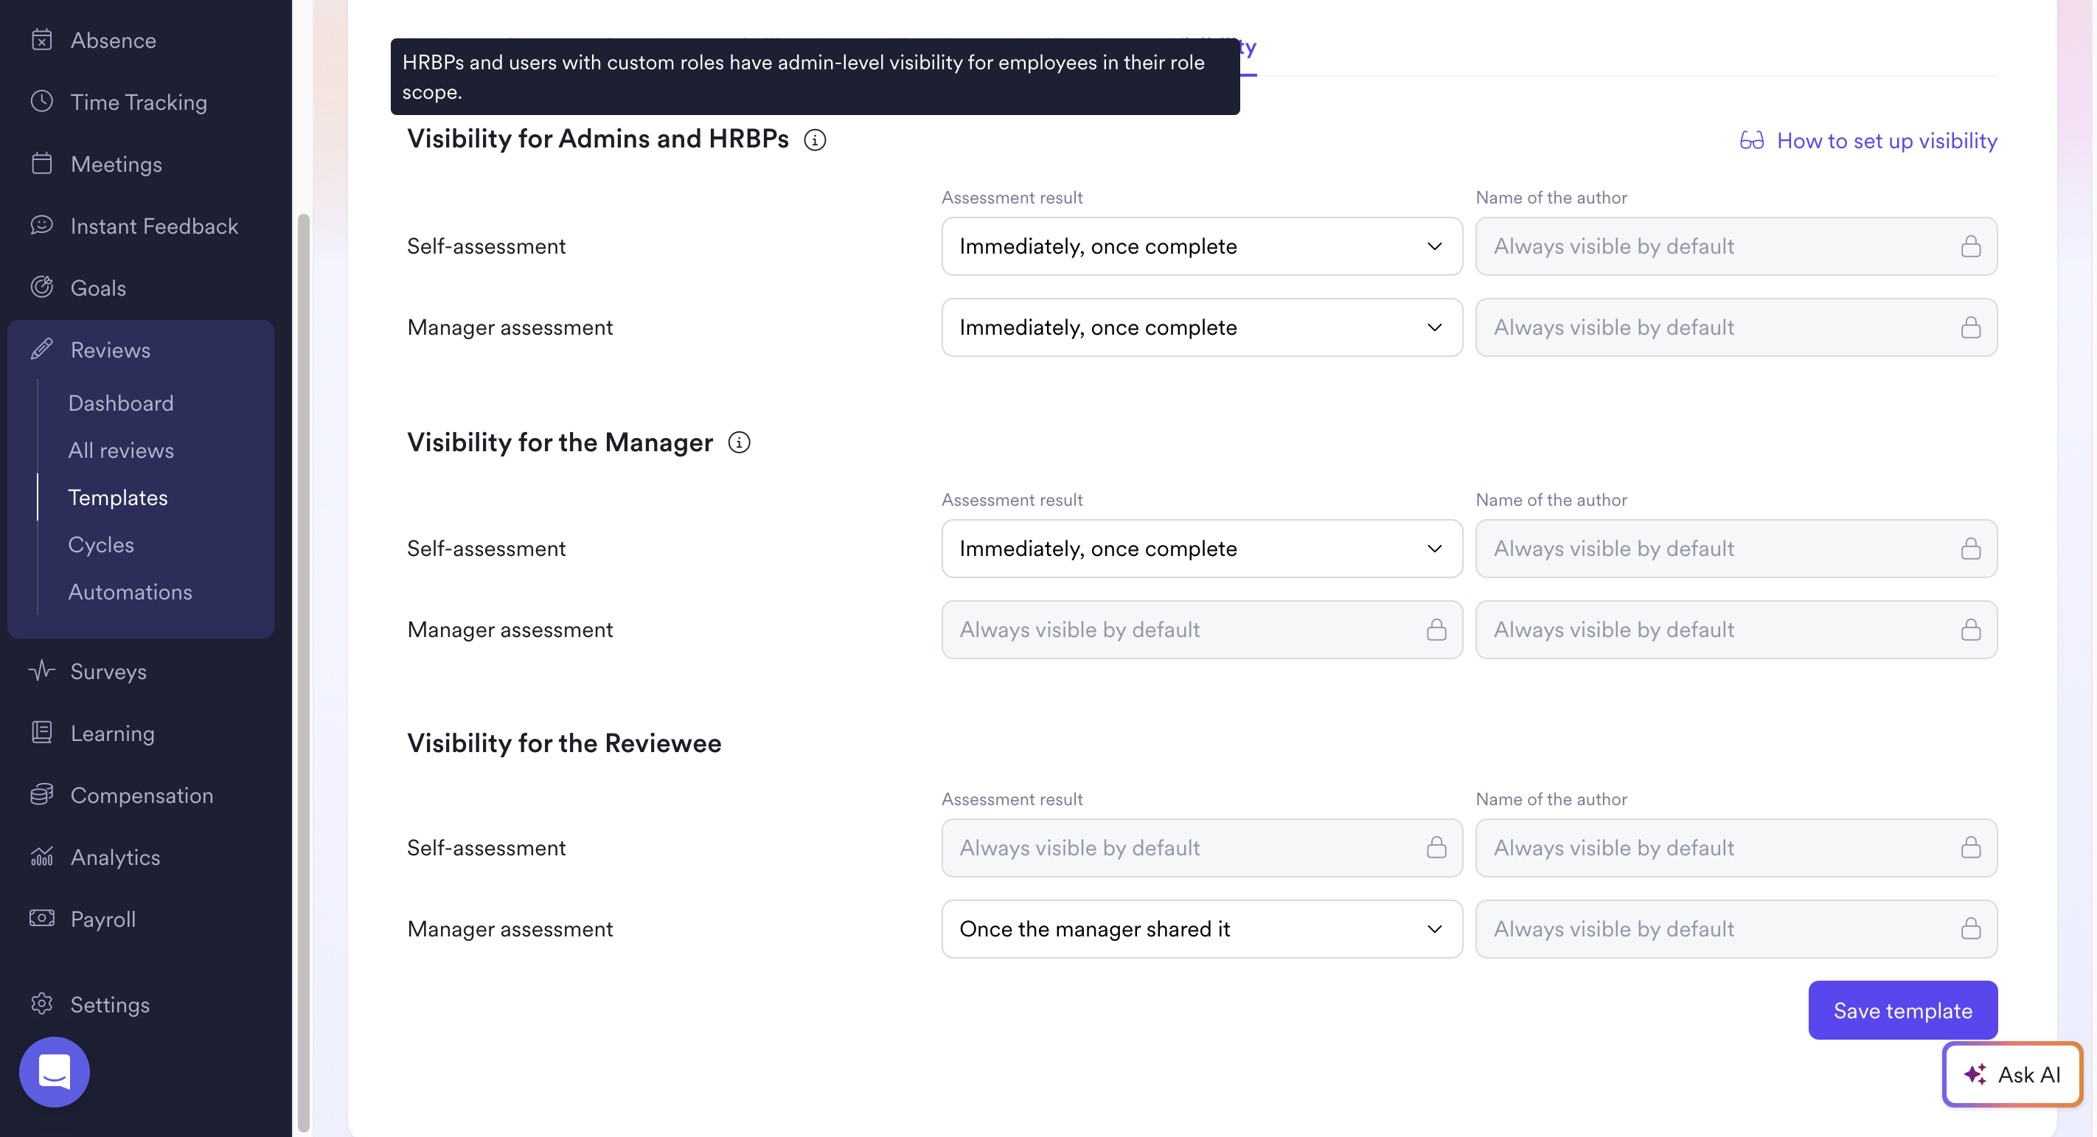
Task: Click the info icon next to Visibility for the Manager
Action: [x=738, y=442]
